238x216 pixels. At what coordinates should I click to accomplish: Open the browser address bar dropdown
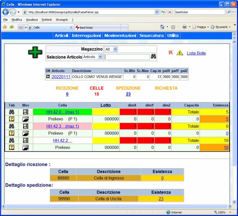pos(157,12)
